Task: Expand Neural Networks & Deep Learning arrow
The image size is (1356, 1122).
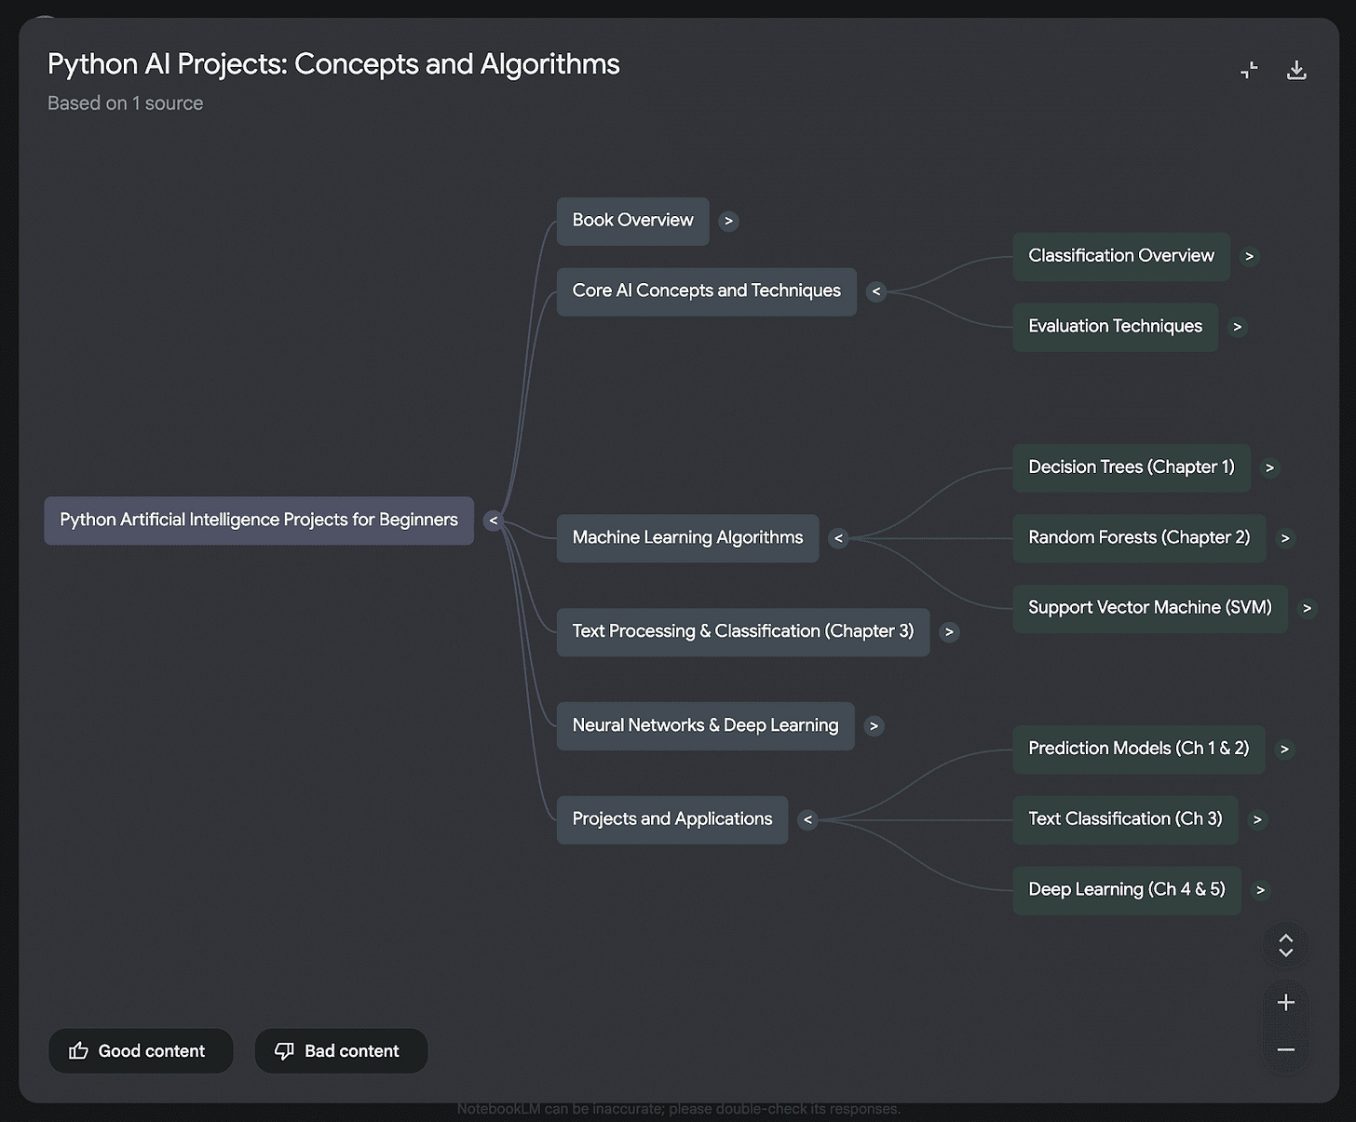Action: 874,726
